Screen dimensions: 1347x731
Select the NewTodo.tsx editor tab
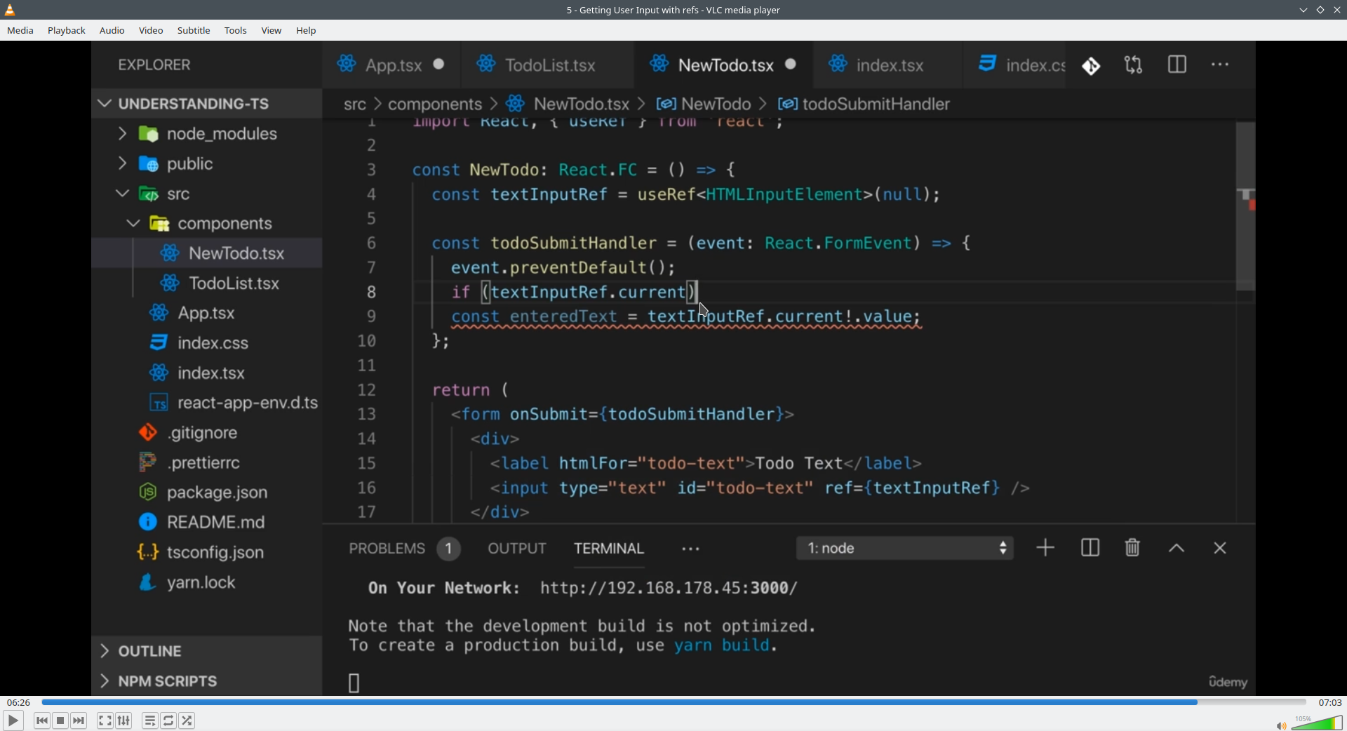tap(724, 65)
